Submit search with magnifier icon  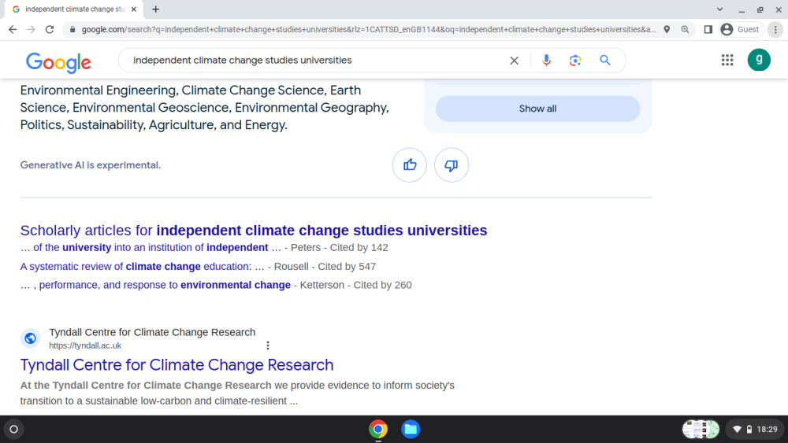tap(605, 61)
